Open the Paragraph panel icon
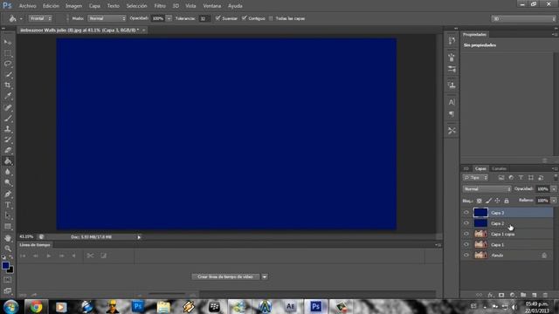 452,114
